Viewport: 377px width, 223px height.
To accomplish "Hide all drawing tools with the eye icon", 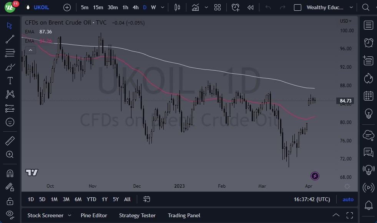I will [x=10, y=214].
